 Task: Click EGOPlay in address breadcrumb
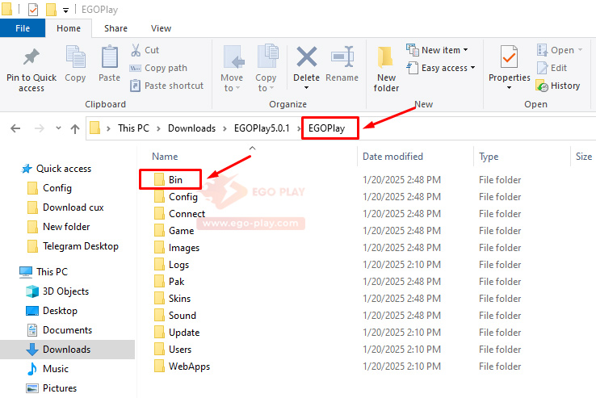click(326, 128)
